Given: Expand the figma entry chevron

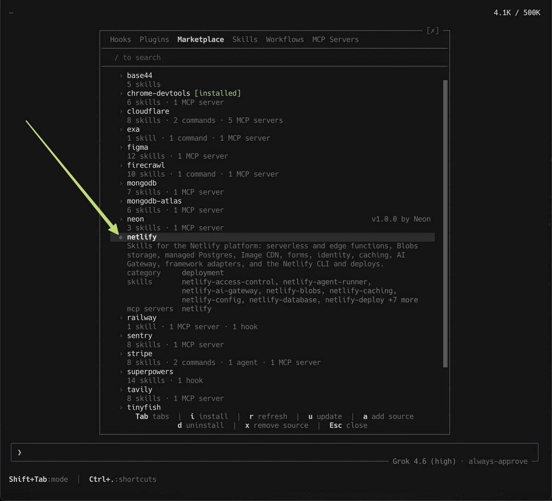Looking at the screenshot, I should tap(121, 147).
